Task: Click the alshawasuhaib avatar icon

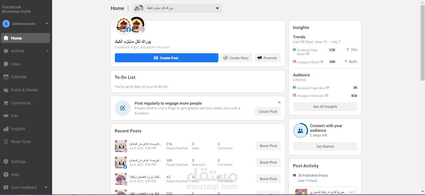Action: click(6, 24)
